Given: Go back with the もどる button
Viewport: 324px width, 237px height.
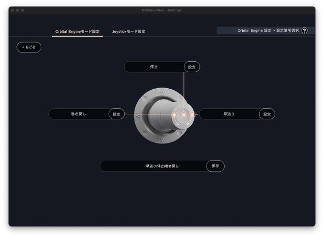Looking at the screenshot, I should (29, 47).
